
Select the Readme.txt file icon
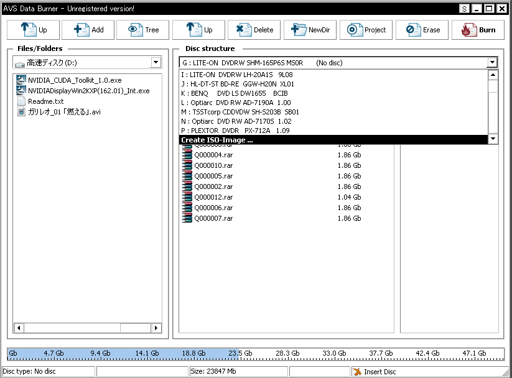pos(21,101)
